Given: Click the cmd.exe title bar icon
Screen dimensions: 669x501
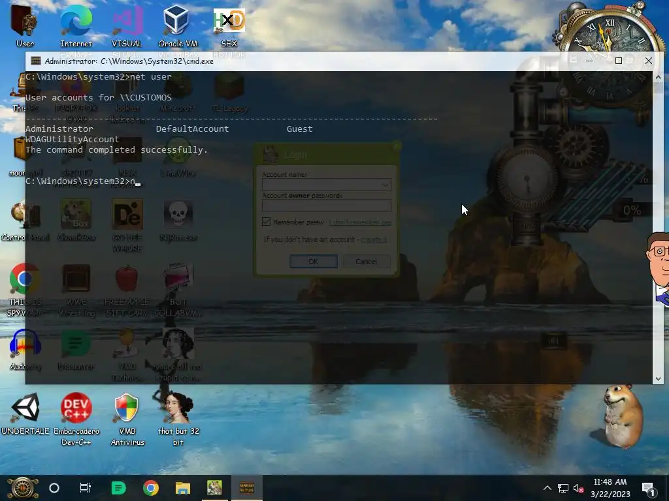Looking at the screenshot, I should tap(36, 61).
